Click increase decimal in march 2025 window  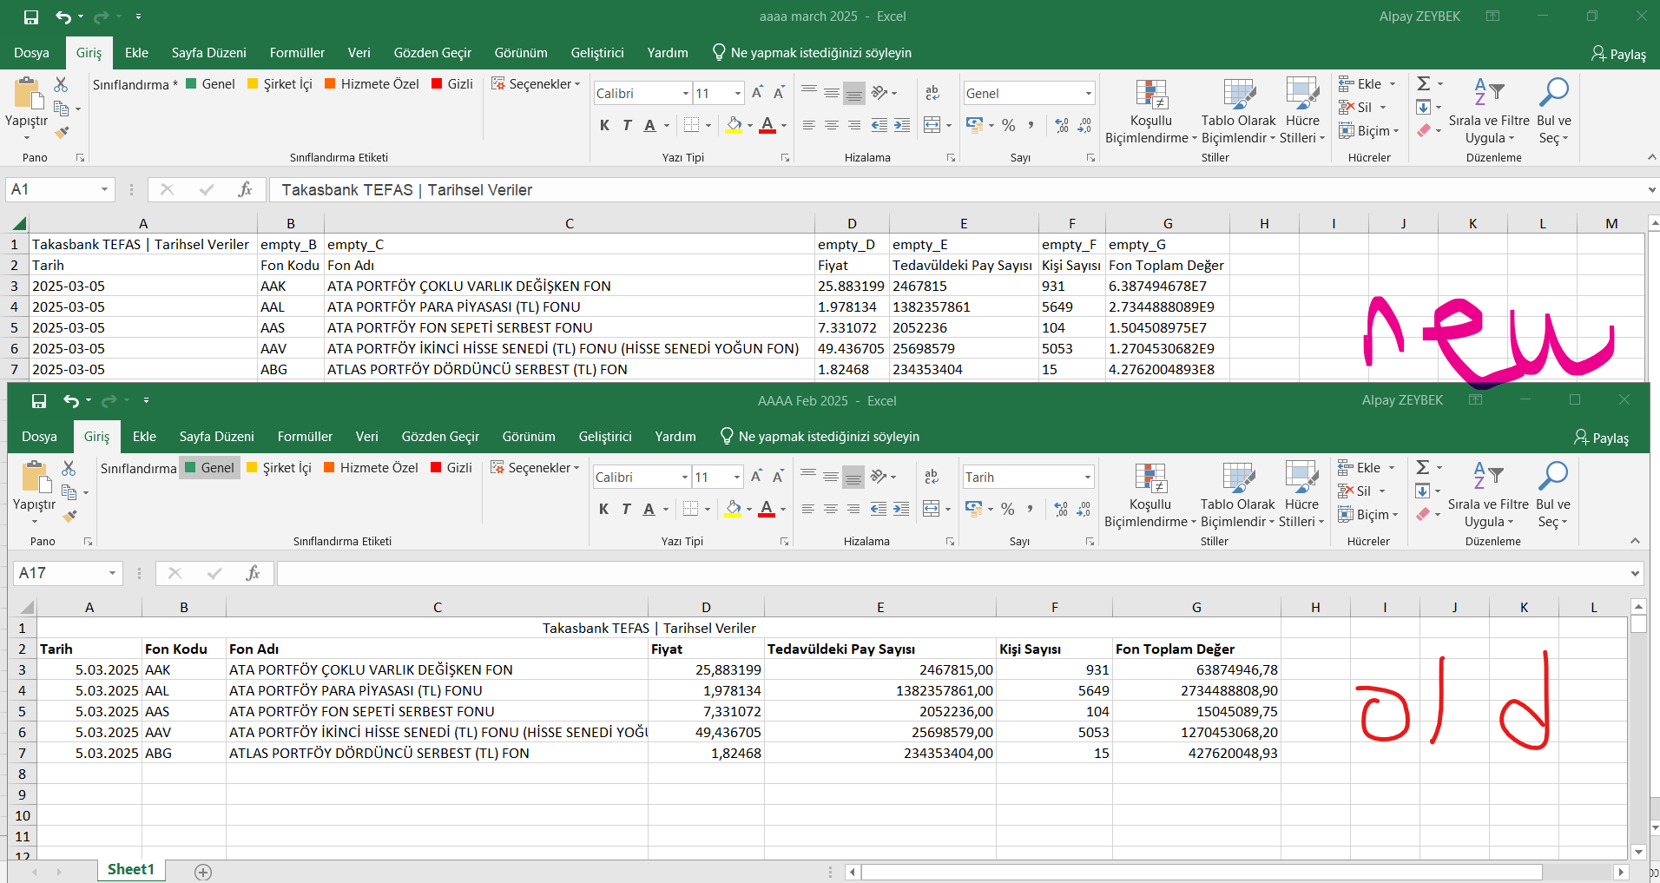pos(1062,126)
